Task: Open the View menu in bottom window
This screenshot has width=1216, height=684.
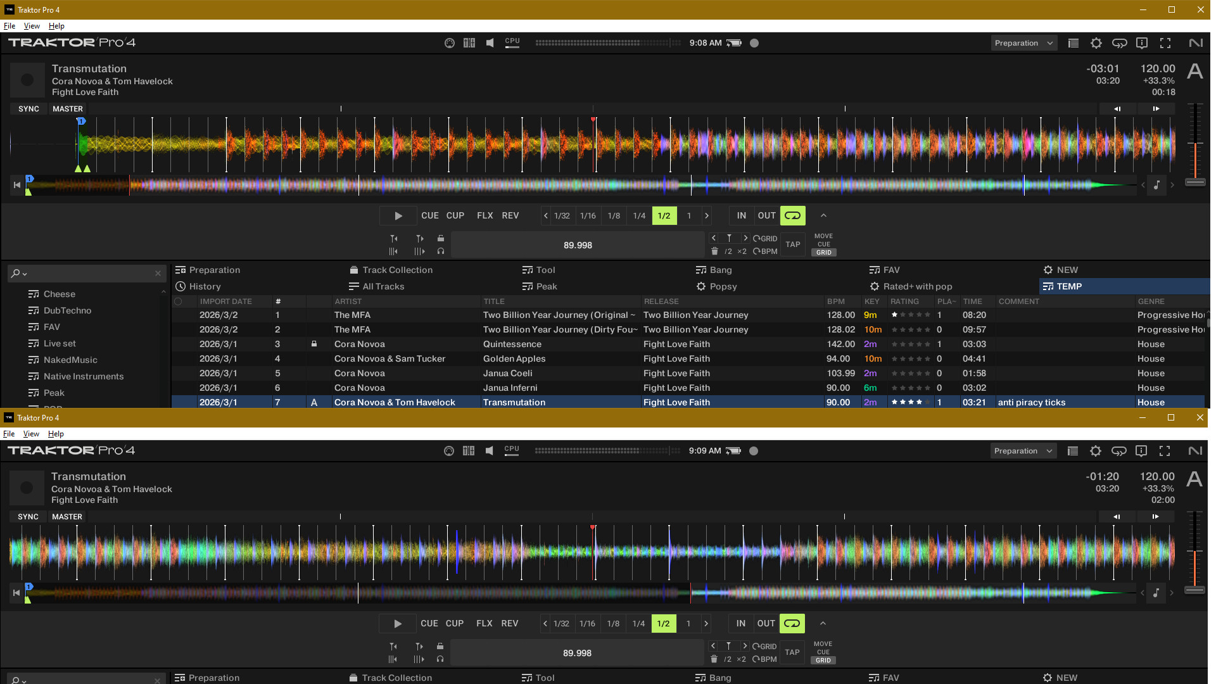Action: (31, 434)
